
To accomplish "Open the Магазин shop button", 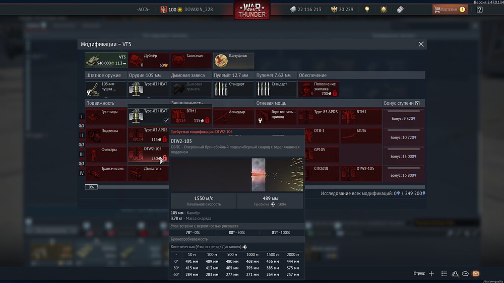I will pos(450,9).
